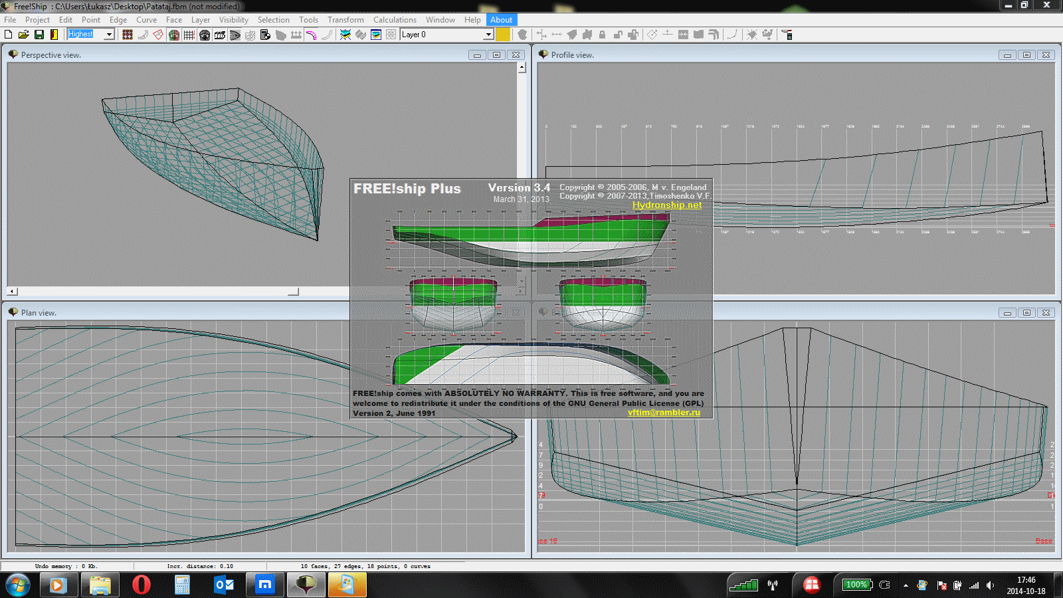Image resolution: width=1063 pixels, height=598 pixels.
Task: Click the unlock points open padlock icon
Action: coord(618,35)
